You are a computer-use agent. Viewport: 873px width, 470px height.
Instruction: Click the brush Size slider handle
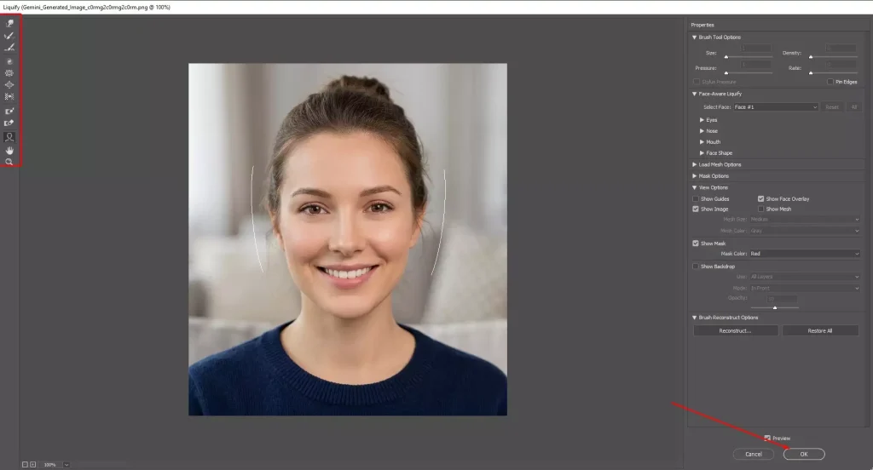726,57
